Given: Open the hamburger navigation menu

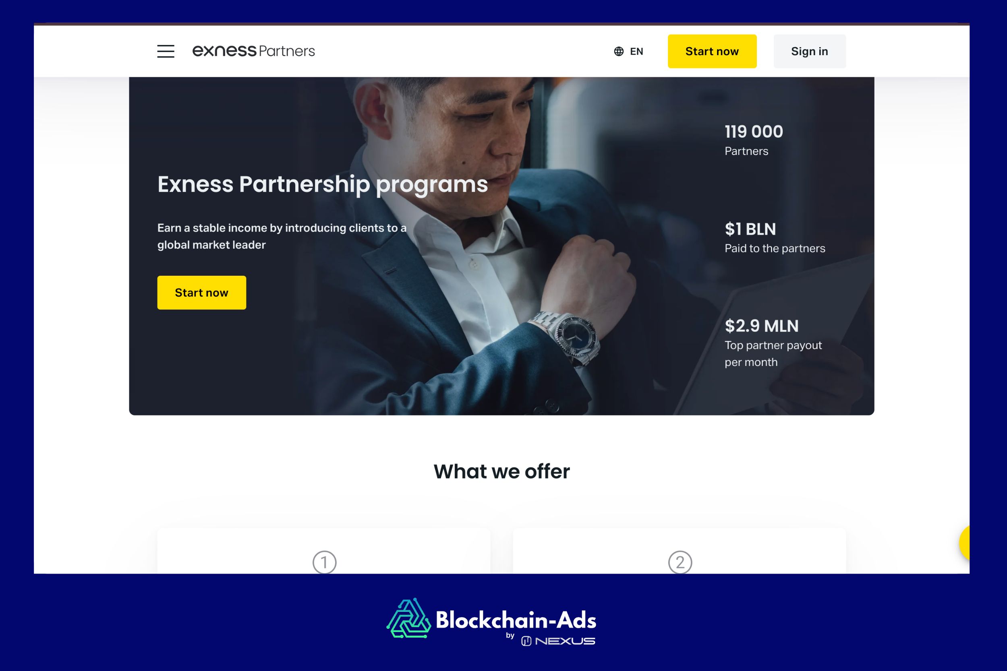Looking at the screenshot, I should coord(166,52).
